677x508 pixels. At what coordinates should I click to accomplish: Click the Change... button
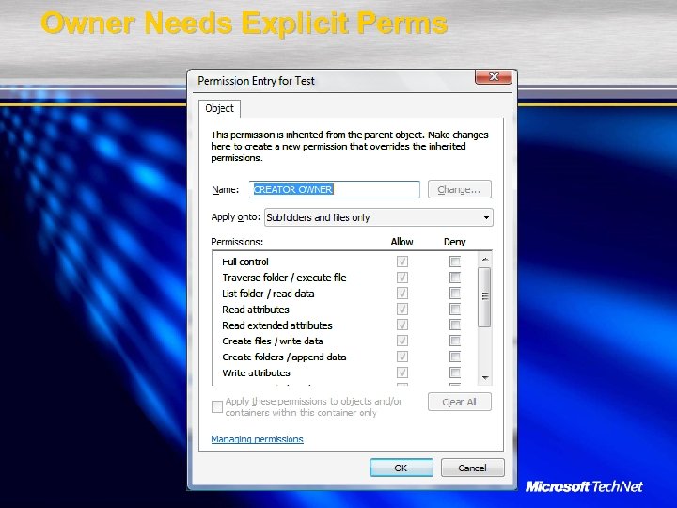point(460,189)
